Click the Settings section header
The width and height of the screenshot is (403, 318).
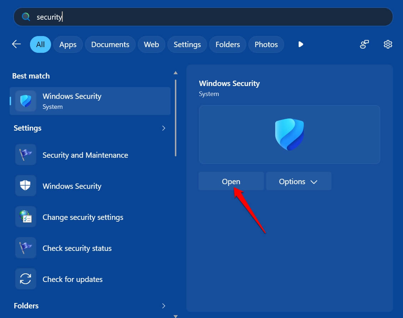[x=27, y=128]
